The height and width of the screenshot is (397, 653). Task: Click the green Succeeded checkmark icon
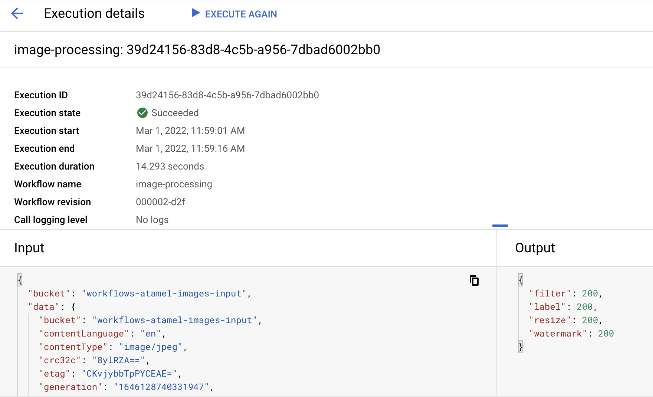coord(142,113)
